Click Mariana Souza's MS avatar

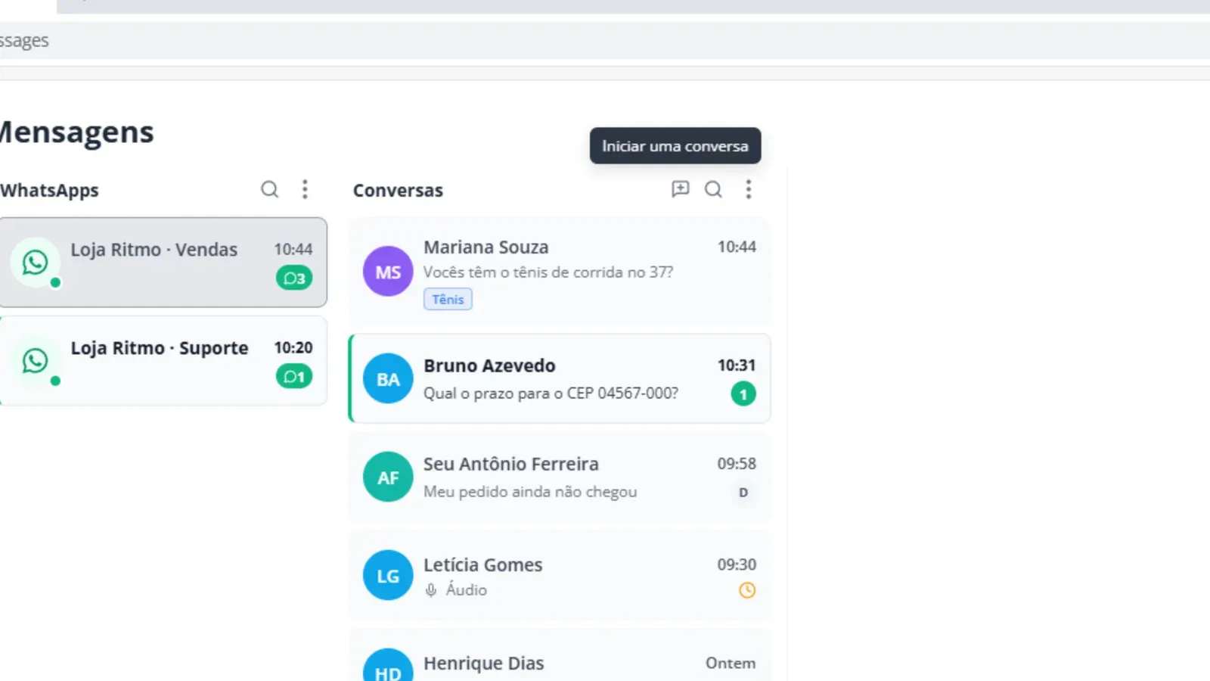[388, 272]
